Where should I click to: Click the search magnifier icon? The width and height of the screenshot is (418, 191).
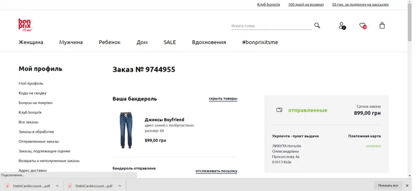tap(317, 25)
